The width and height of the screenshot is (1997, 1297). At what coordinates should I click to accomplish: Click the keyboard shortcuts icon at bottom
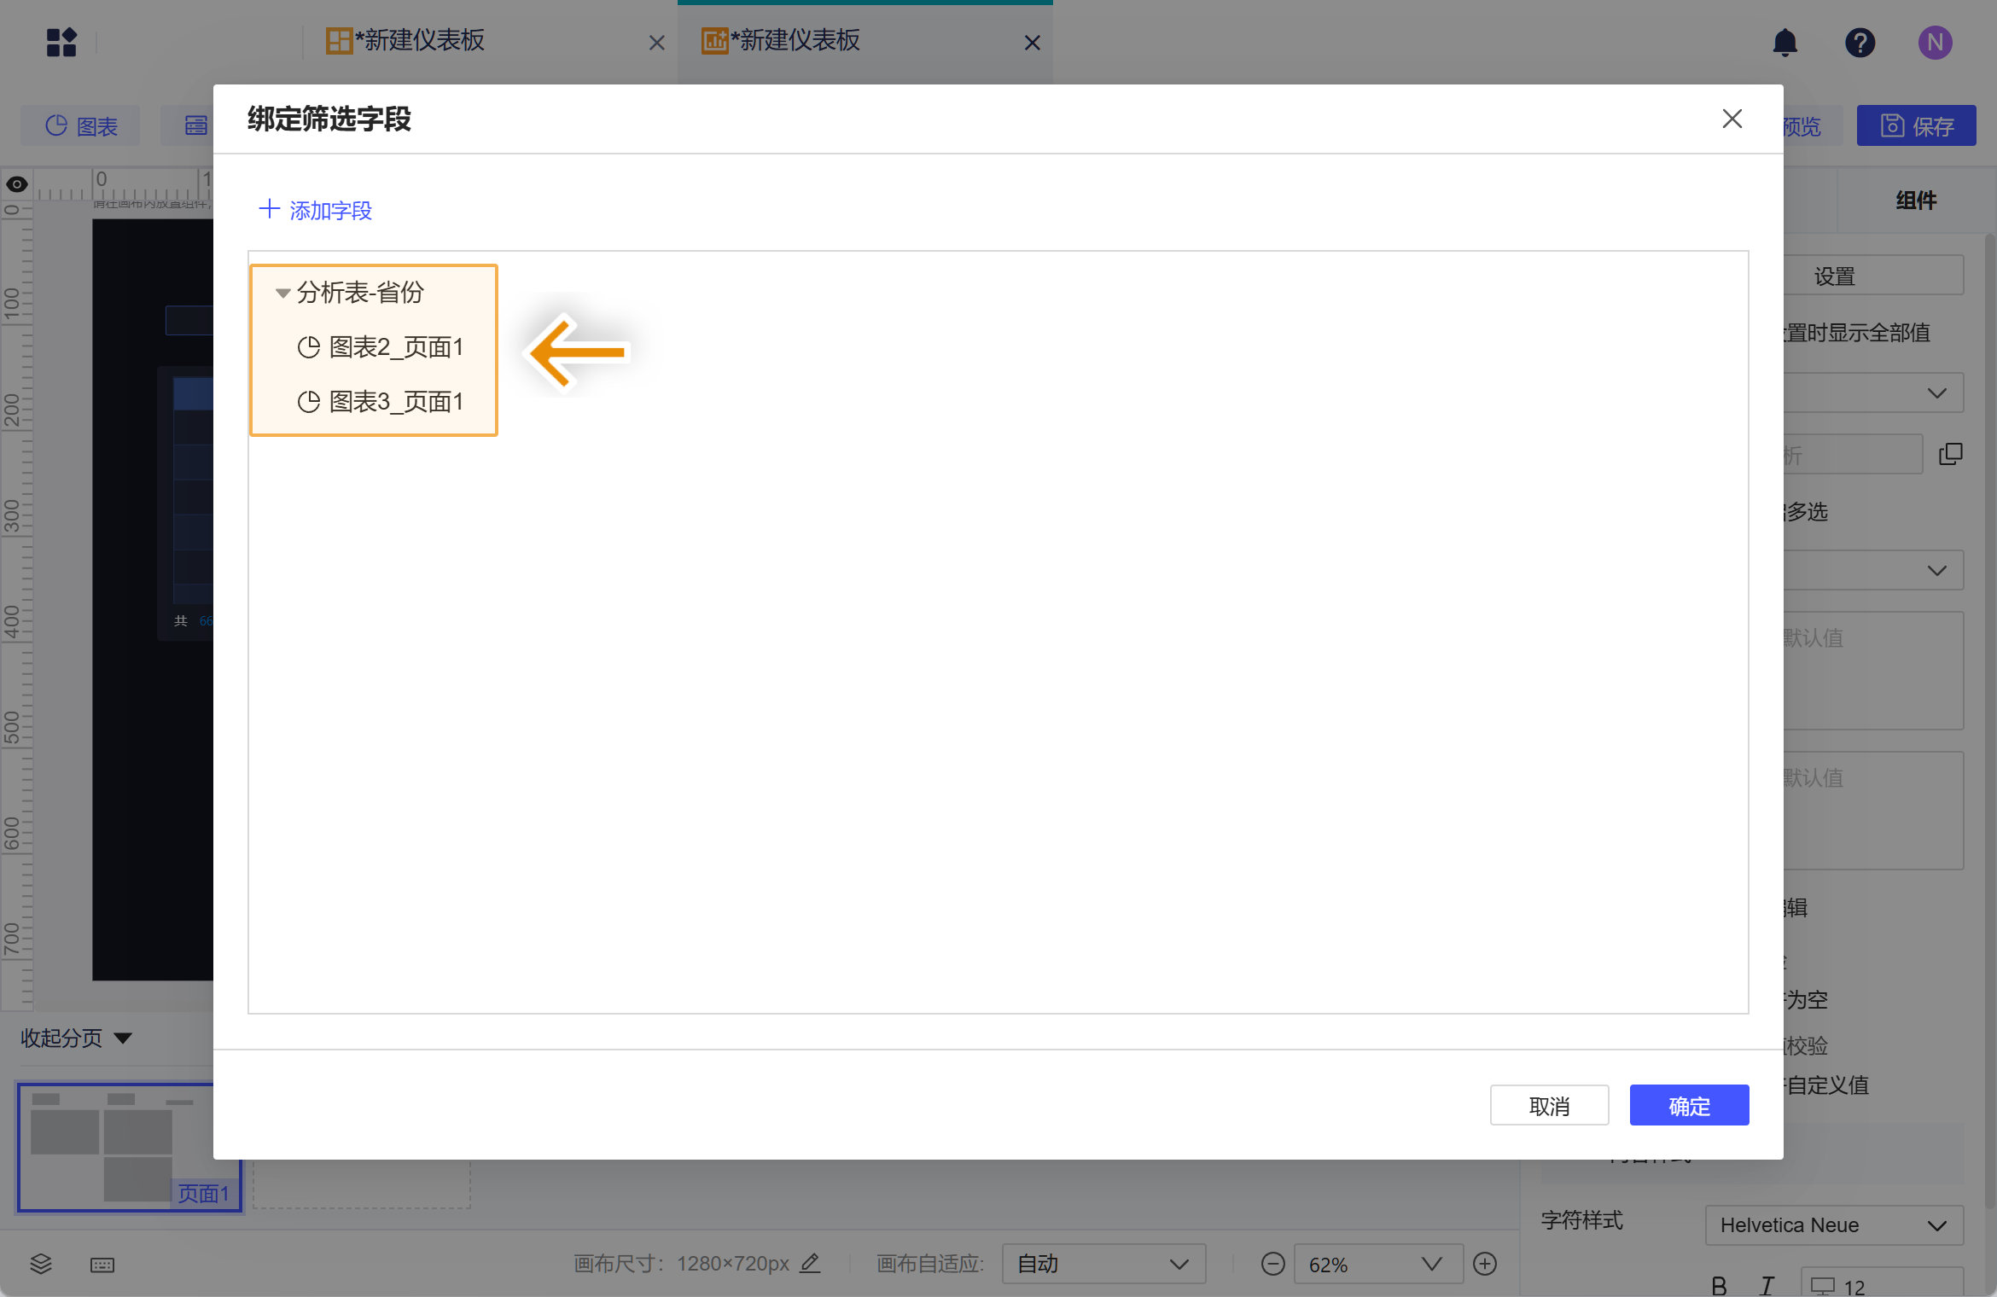[102, 1265]
